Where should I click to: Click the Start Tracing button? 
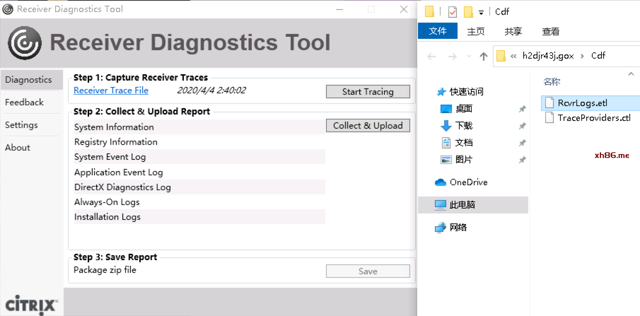(368, 92)
